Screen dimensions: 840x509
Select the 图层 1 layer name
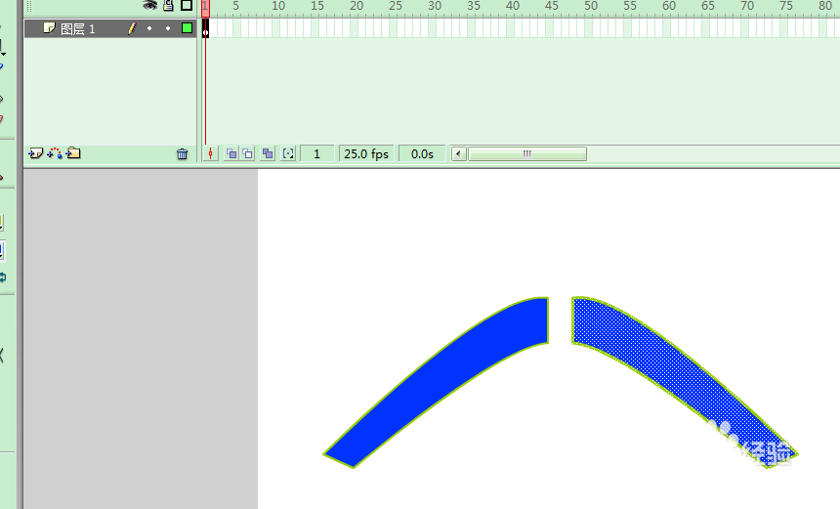78,29
